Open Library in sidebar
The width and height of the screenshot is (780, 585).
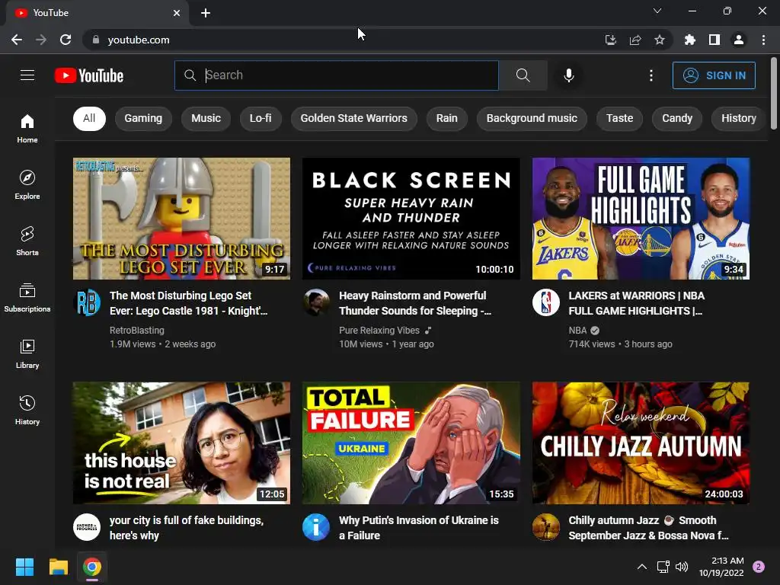27,353
